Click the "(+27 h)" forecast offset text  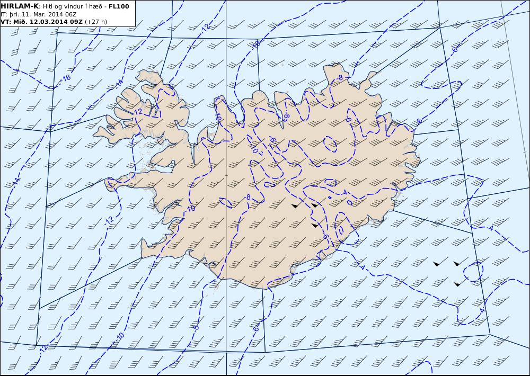[95, 22]
